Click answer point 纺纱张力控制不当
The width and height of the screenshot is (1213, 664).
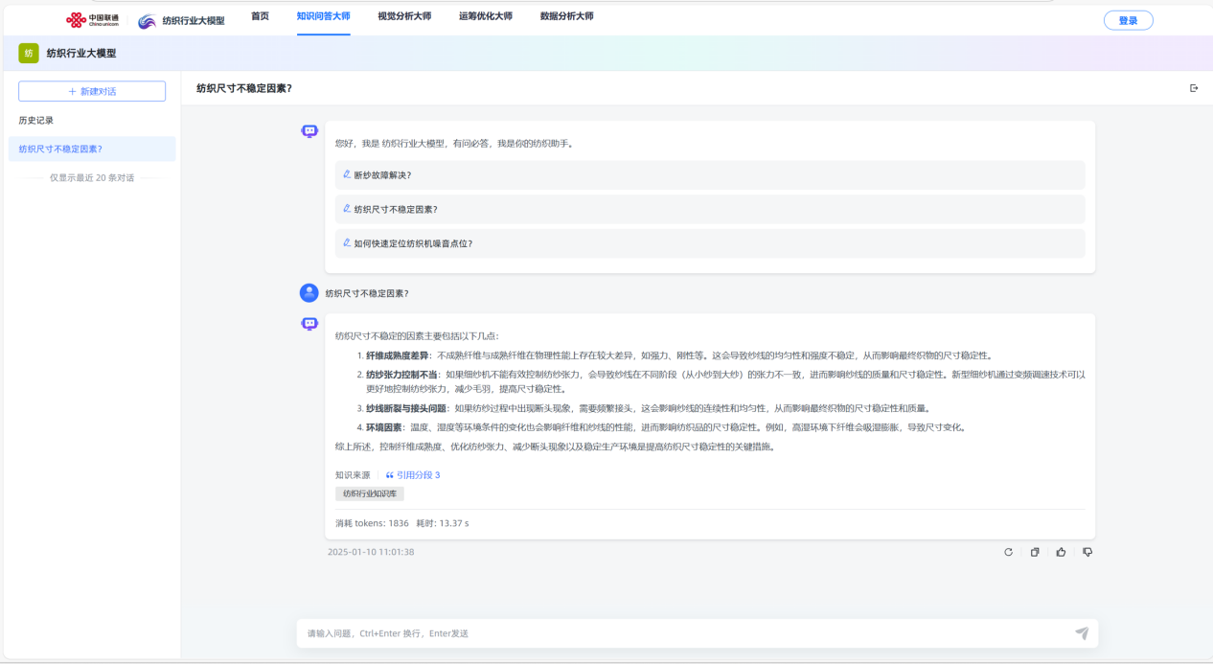401,375
